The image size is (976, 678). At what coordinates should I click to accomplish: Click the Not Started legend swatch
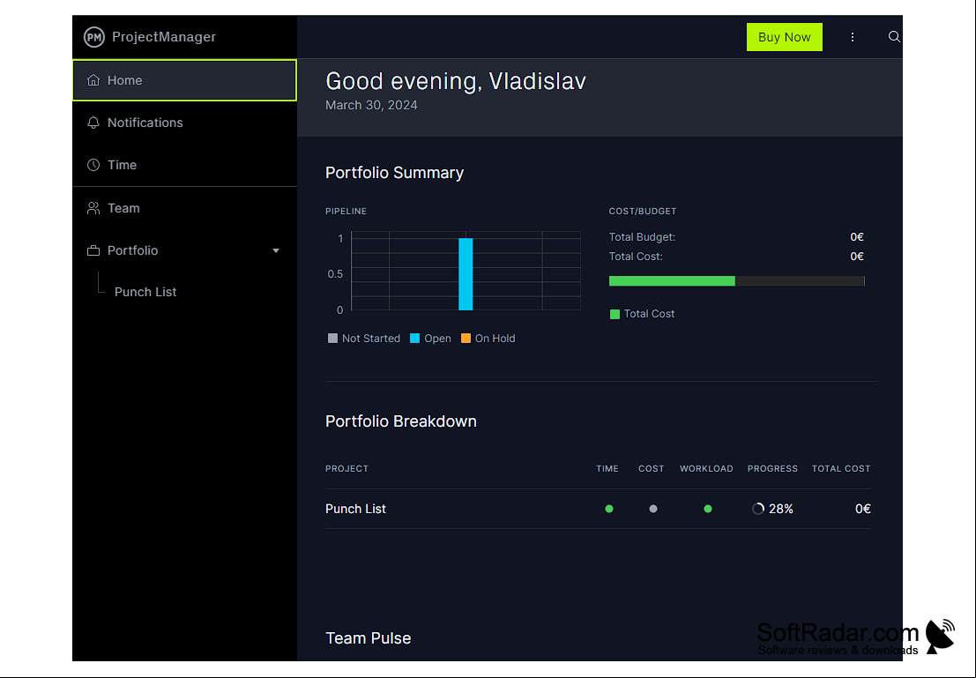(x=332, y=338)
